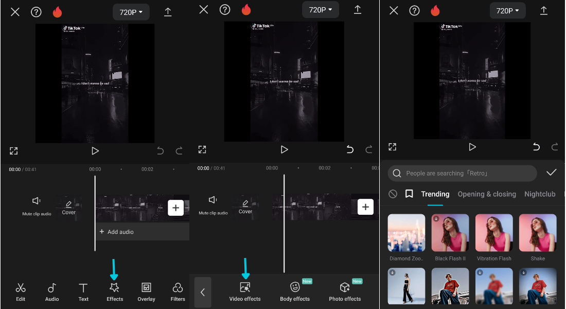Open help question mark in middle screen
The width and height of the screenshot is (566, 309).
225,10
